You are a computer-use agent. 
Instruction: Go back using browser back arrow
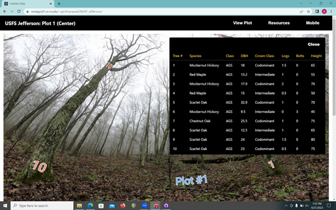(5, 11)
